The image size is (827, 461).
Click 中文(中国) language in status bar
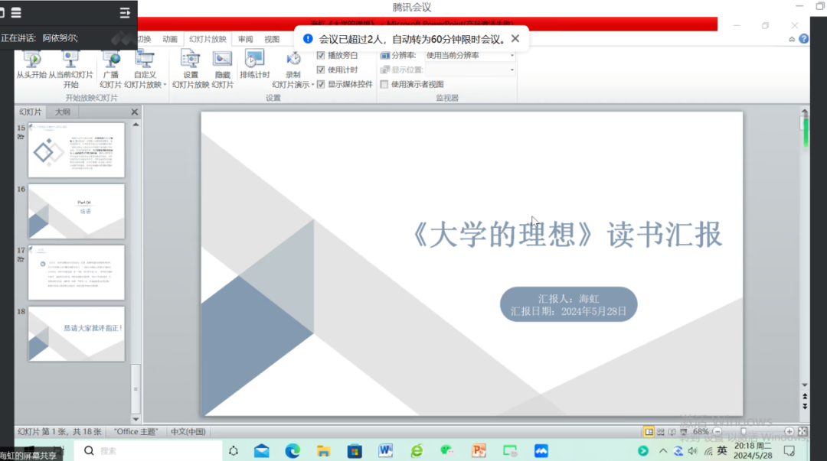click(188, 431)
